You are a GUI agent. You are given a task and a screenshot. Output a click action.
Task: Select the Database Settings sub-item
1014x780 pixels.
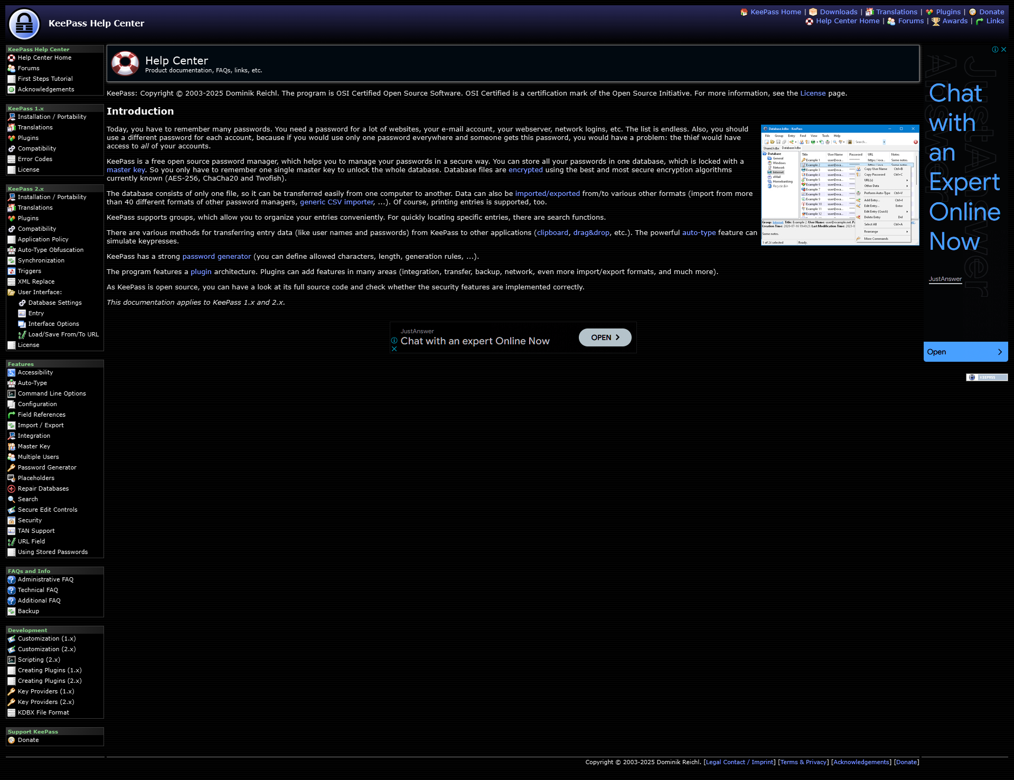point(54,303)
